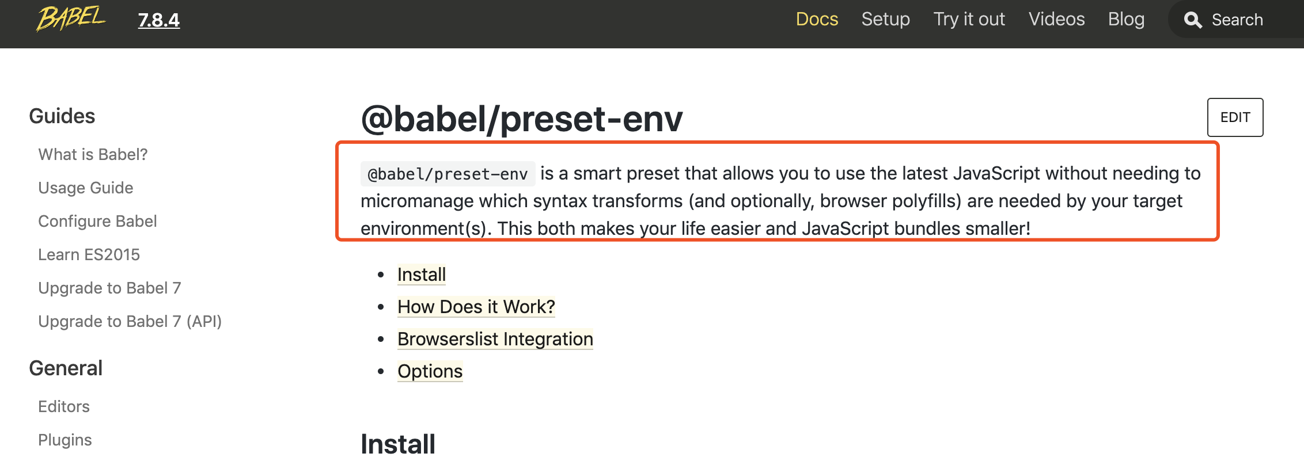
Task: Open Try it out page
Action: point(969,20)
